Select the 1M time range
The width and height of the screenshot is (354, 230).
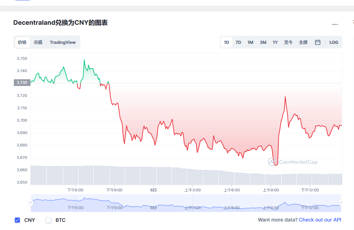[x=250, y=42]
